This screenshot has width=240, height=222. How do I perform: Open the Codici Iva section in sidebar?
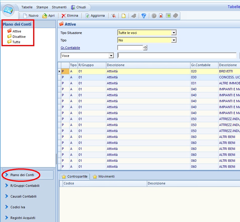tap(19, 207)
